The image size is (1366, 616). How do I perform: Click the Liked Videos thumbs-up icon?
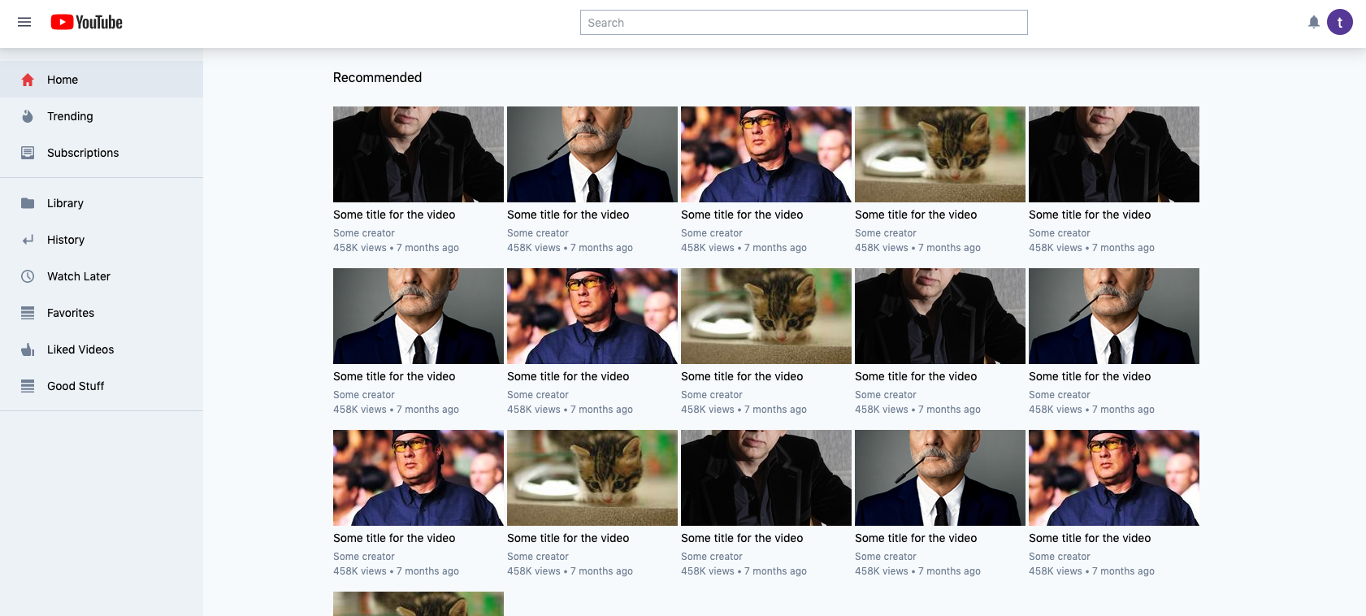(x=28, y=349)
